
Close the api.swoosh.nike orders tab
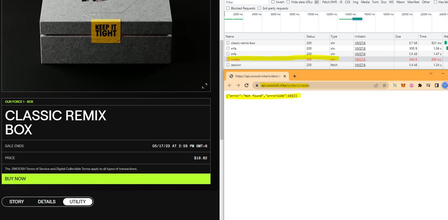(285, 76)
